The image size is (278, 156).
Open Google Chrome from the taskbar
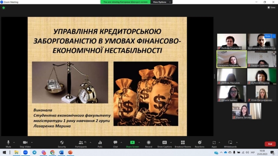click(x=52, y=152)
